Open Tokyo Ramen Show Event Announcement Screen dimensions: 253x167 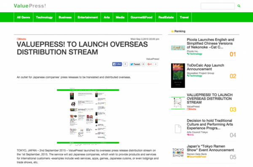210,148
